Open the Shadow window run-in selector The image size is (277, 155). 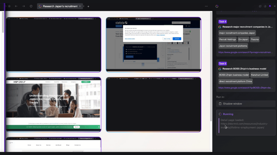click(x=246, y=104)
